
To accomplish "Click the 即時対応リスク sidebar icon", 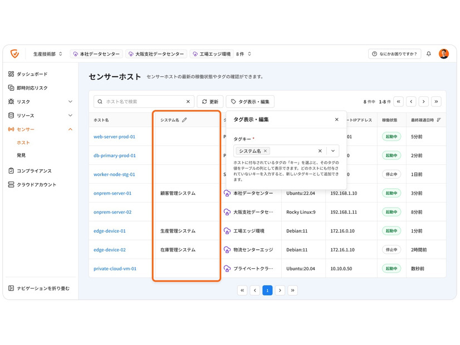I will tap(11, 87).
